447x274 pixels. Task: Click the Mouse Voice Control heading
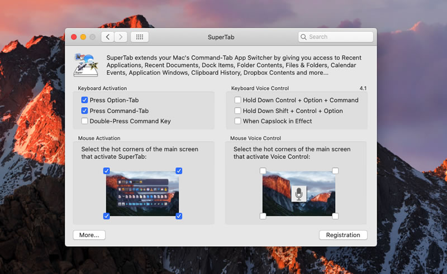(x=256, y=138)
